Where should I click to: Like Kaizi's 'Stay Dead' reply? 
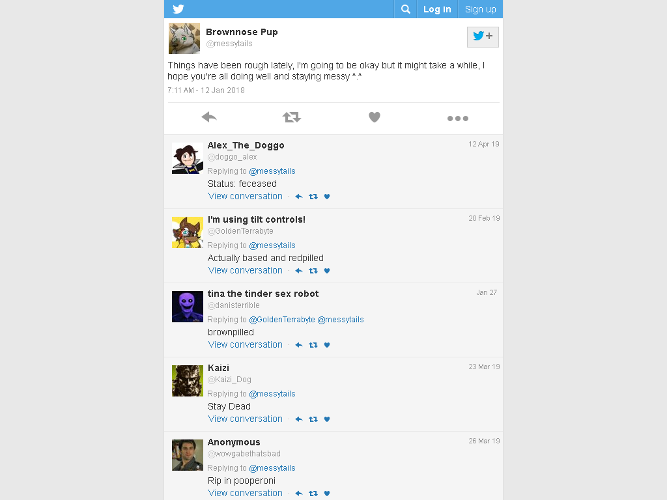coord(327,419)
